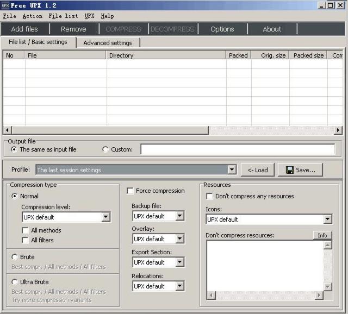The height and width of the screenshot is (314, 348).
Task: Expand the Icons resources dropdown
Action: click(x=327, y=219)
